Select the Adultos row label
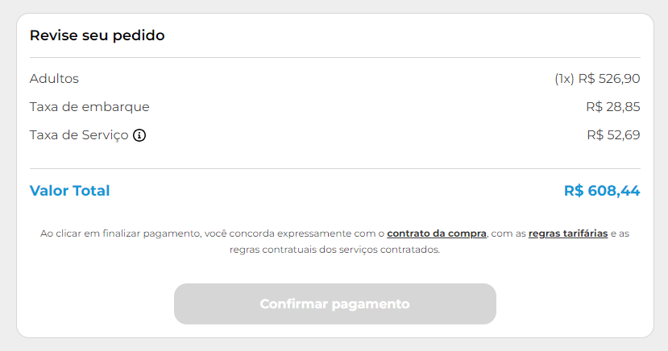The image size is (668, 351). pyautogui.click(x=54, y=79)
